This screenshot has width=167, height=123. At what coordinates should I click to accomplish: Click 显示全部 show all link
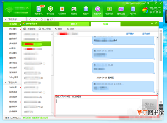pos(146,34)
